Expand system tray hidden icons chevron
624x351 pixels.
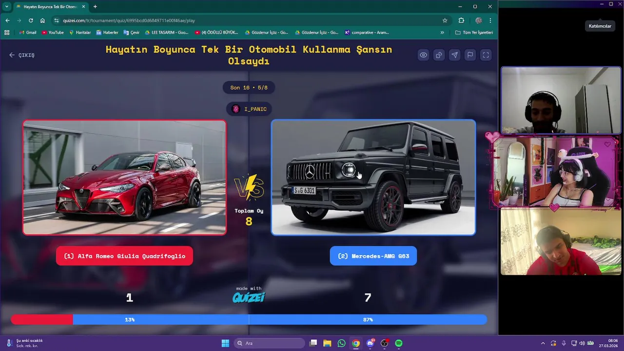(544, 343)
